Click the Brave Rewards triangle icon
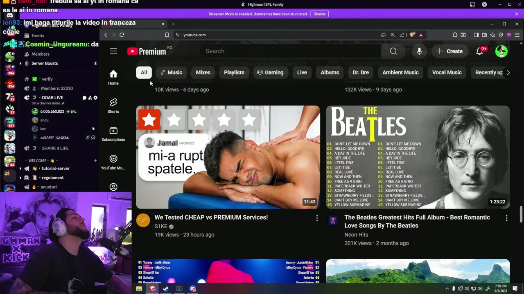 [421, 35]
